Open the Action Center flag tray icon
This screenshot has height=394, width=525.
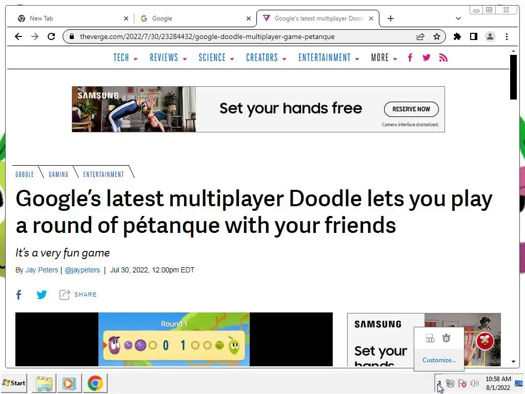click(462, 383)
